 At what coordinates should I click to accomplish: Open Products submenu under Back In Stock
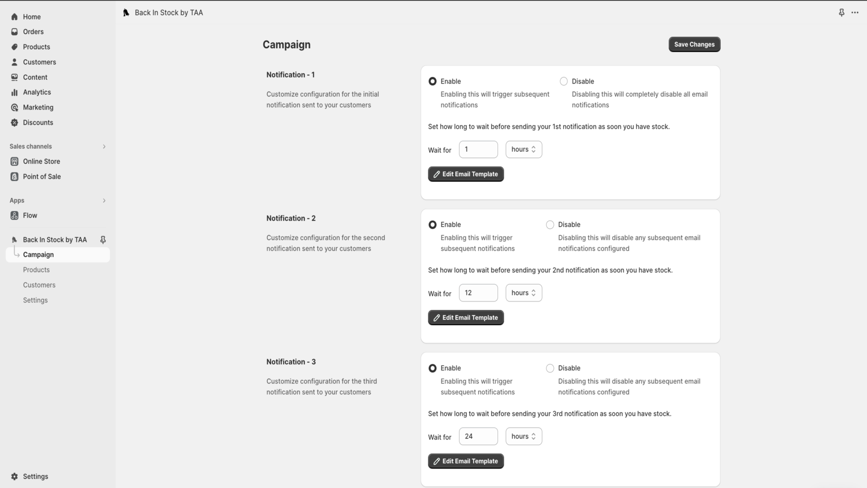(x=36, y=270)
